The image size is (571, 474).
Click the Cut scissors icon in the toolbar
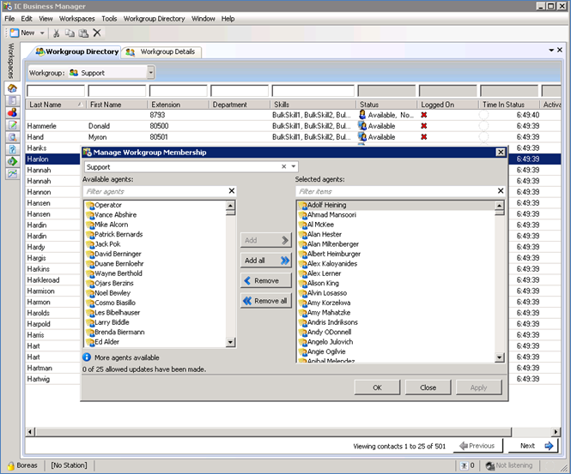pyautogui.click(x=57, y=33)
